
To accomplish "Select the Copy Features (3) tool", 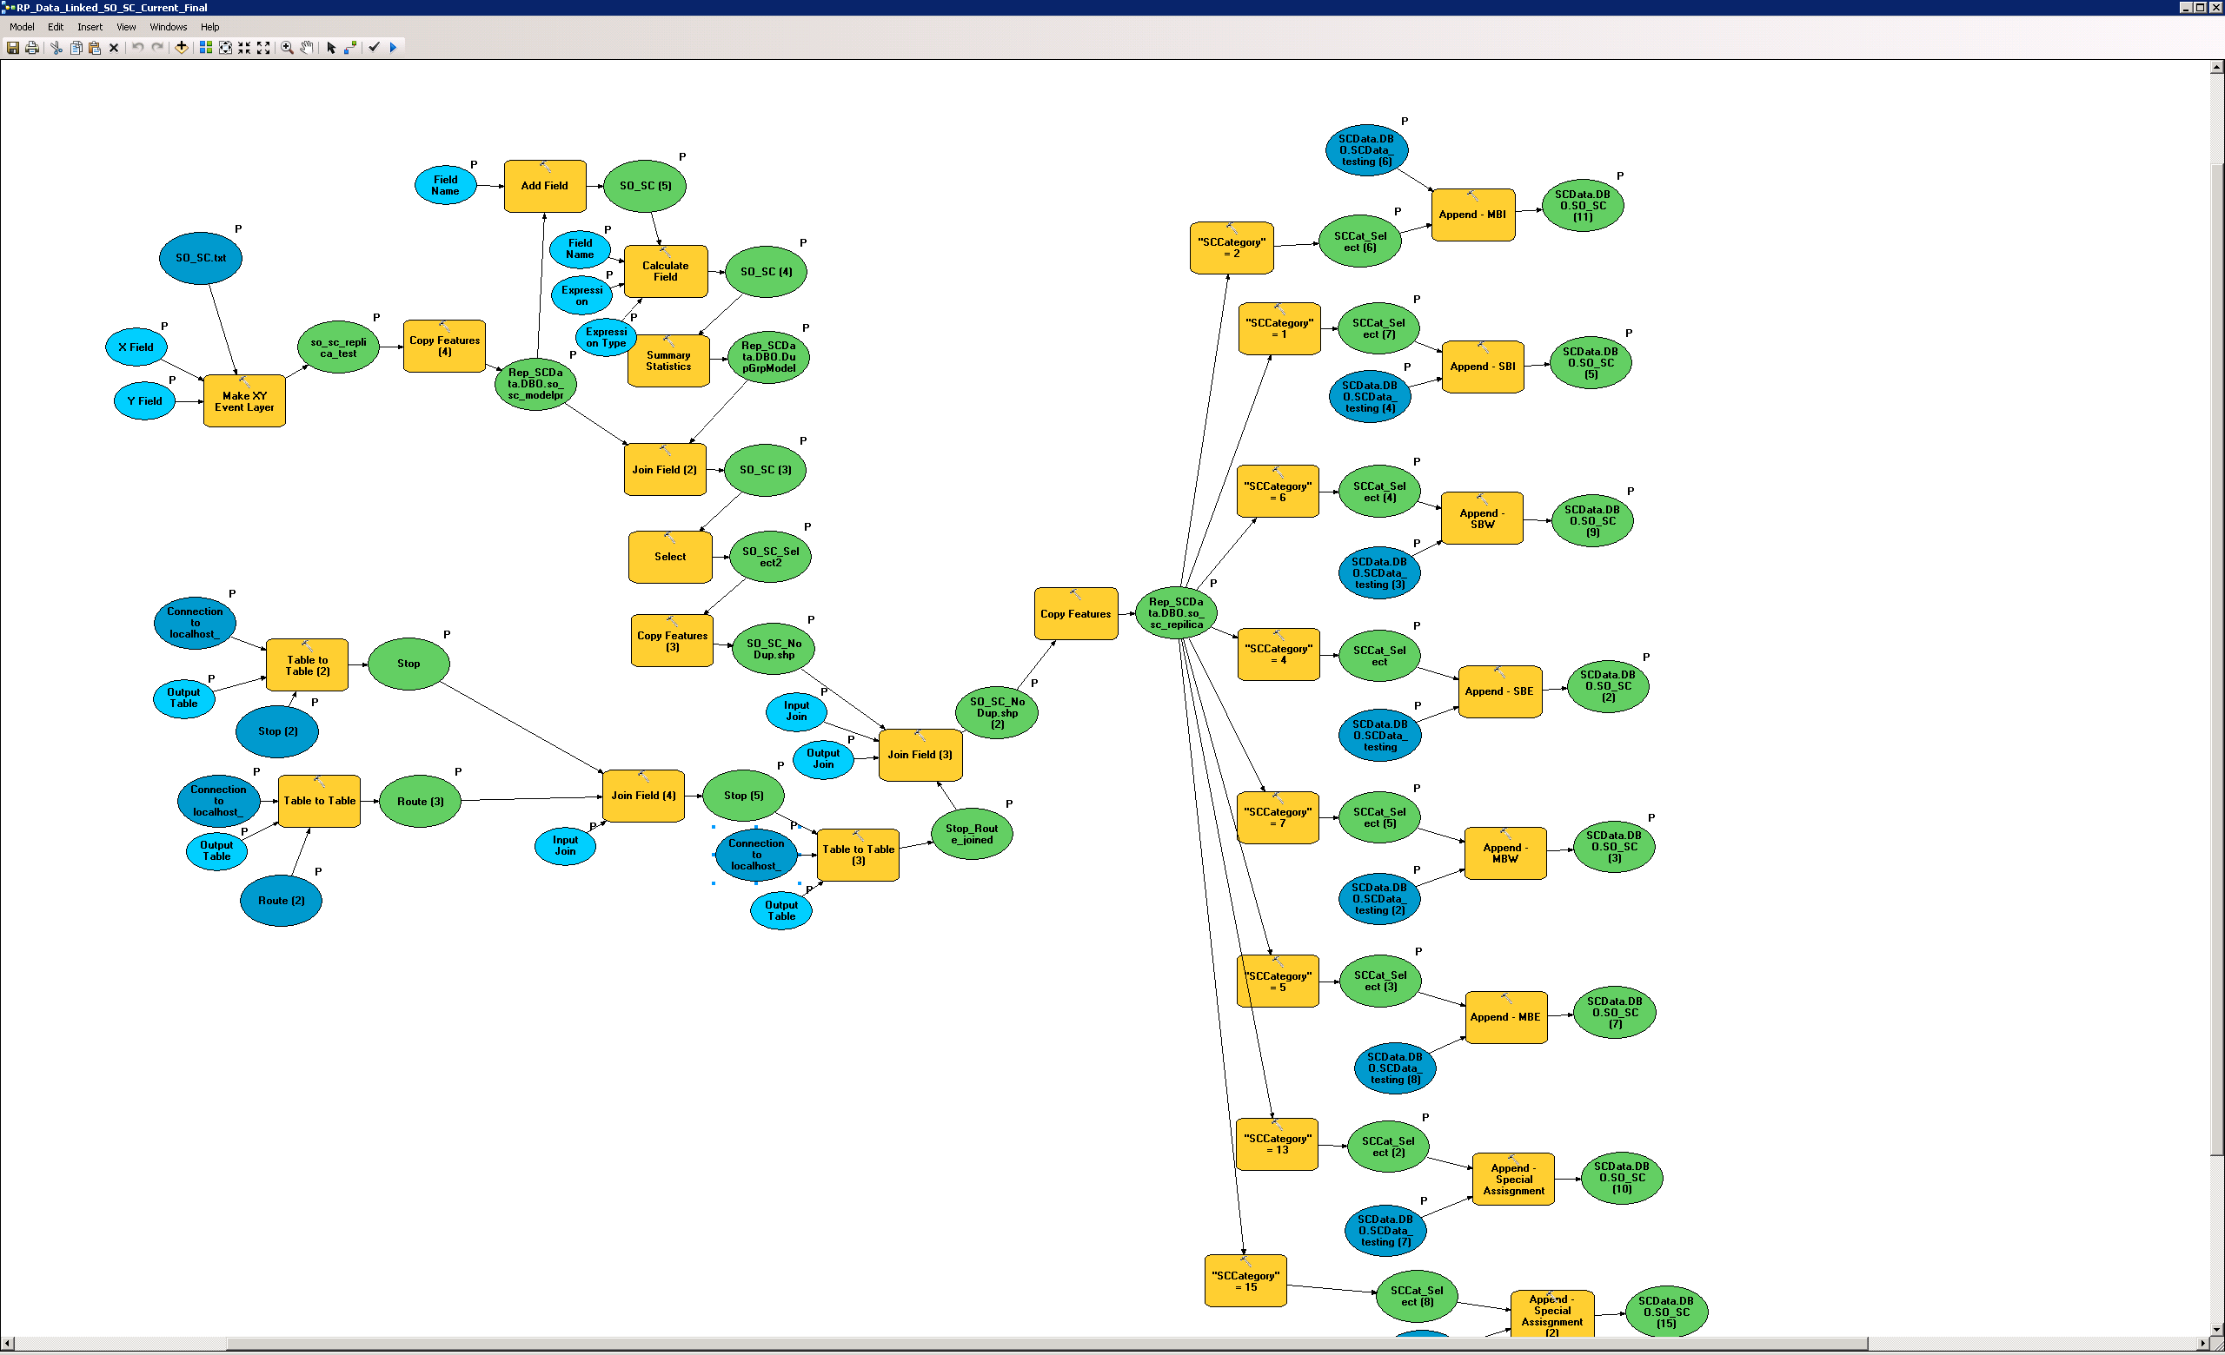I will point(672,641).
